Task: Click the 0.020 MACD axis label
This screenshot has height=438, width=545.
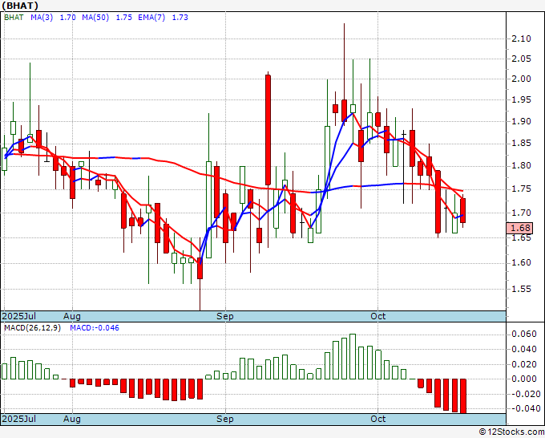Action: pyautogui.click(x=524, y=364)
